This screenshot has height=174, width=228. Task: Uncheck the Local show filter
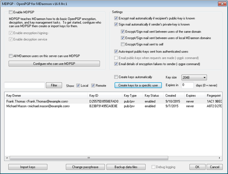pyautogui.click(x=78, y=86)
